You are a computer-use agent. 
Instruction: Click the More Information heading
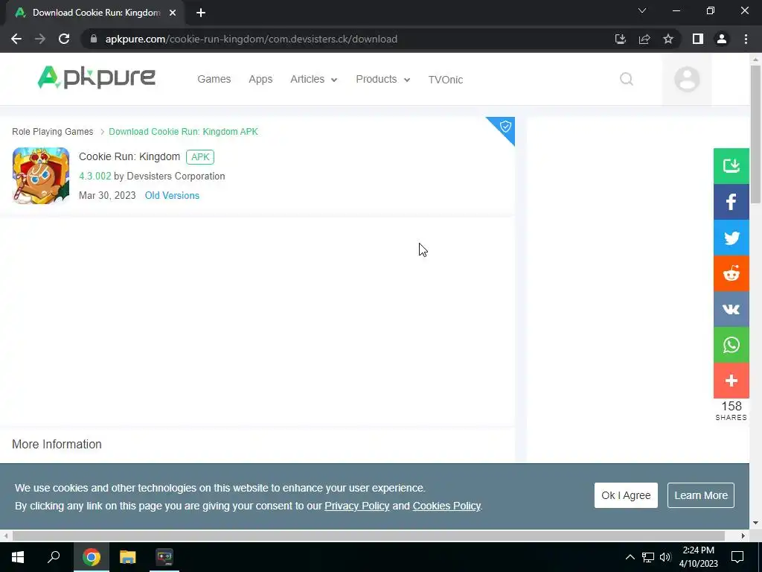click(x=57, y=444)
